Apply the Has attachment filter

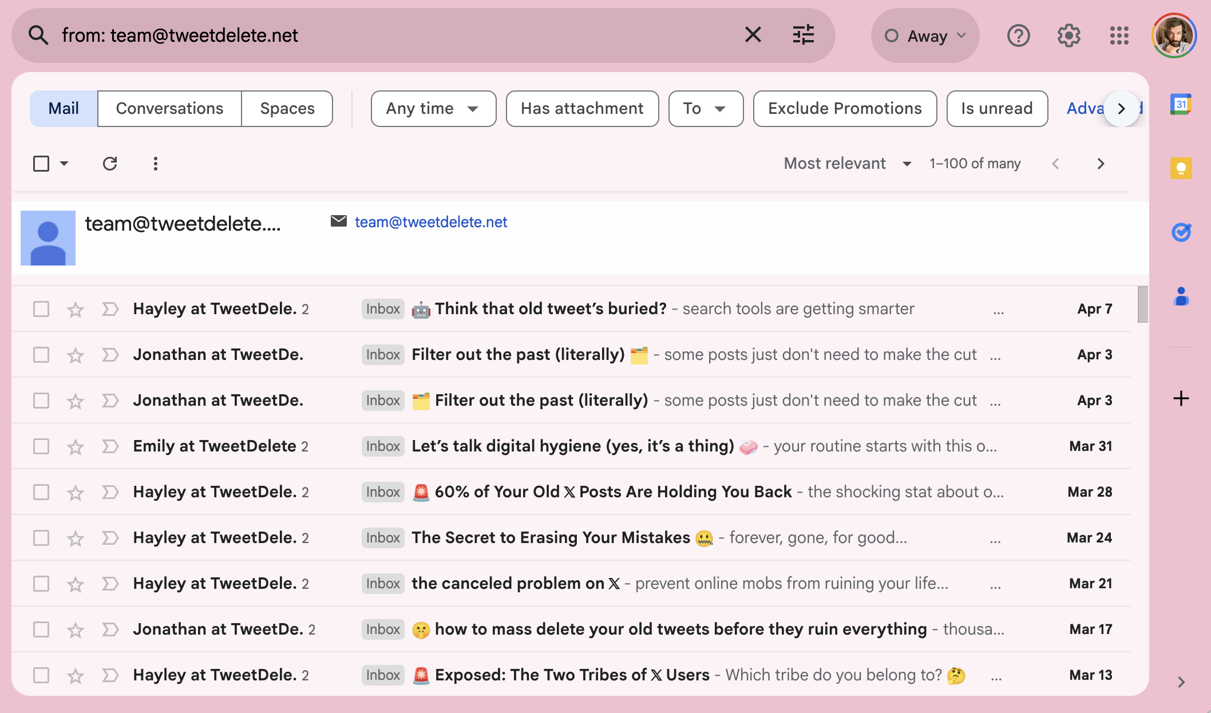(x=582, y=108)
